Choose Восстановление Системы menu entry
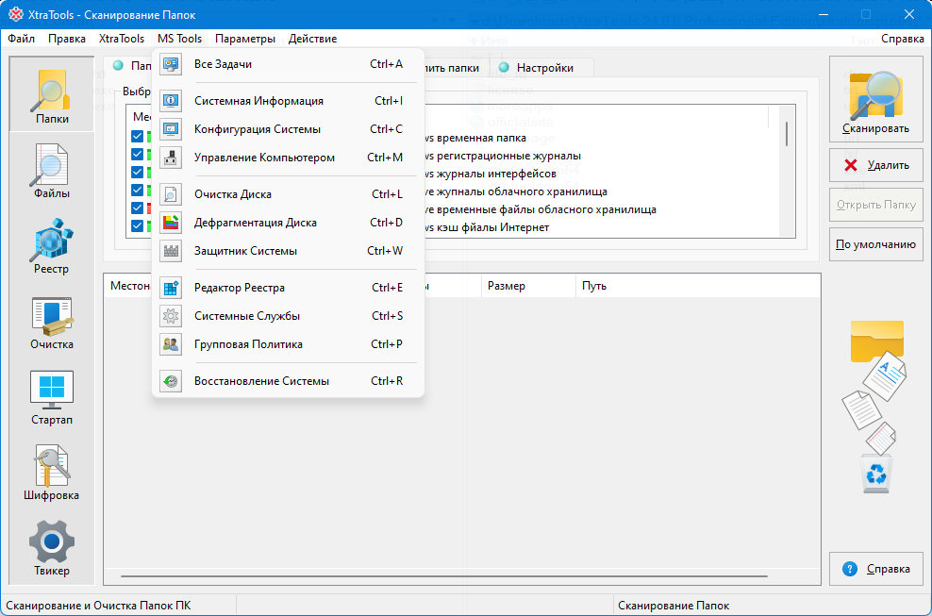This screenshot has width=932, height=616. 289,381
